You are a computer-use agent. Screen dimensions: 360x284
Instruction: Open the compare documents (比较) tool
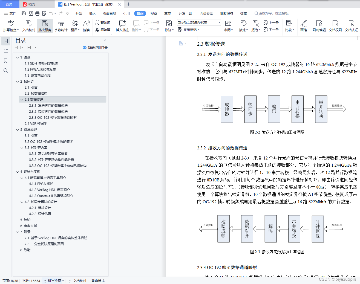(x=290, y=26)
